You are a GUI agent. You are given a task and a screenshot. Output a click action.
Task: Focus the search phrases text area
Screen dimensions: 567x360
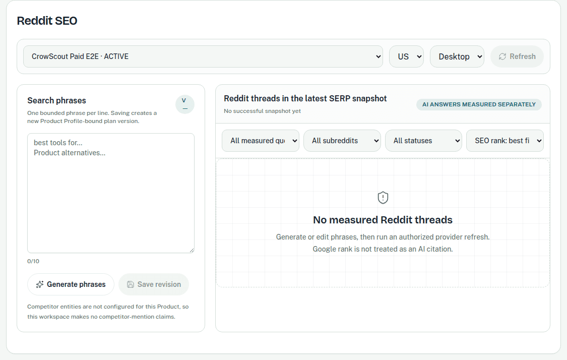pos(111,193)
